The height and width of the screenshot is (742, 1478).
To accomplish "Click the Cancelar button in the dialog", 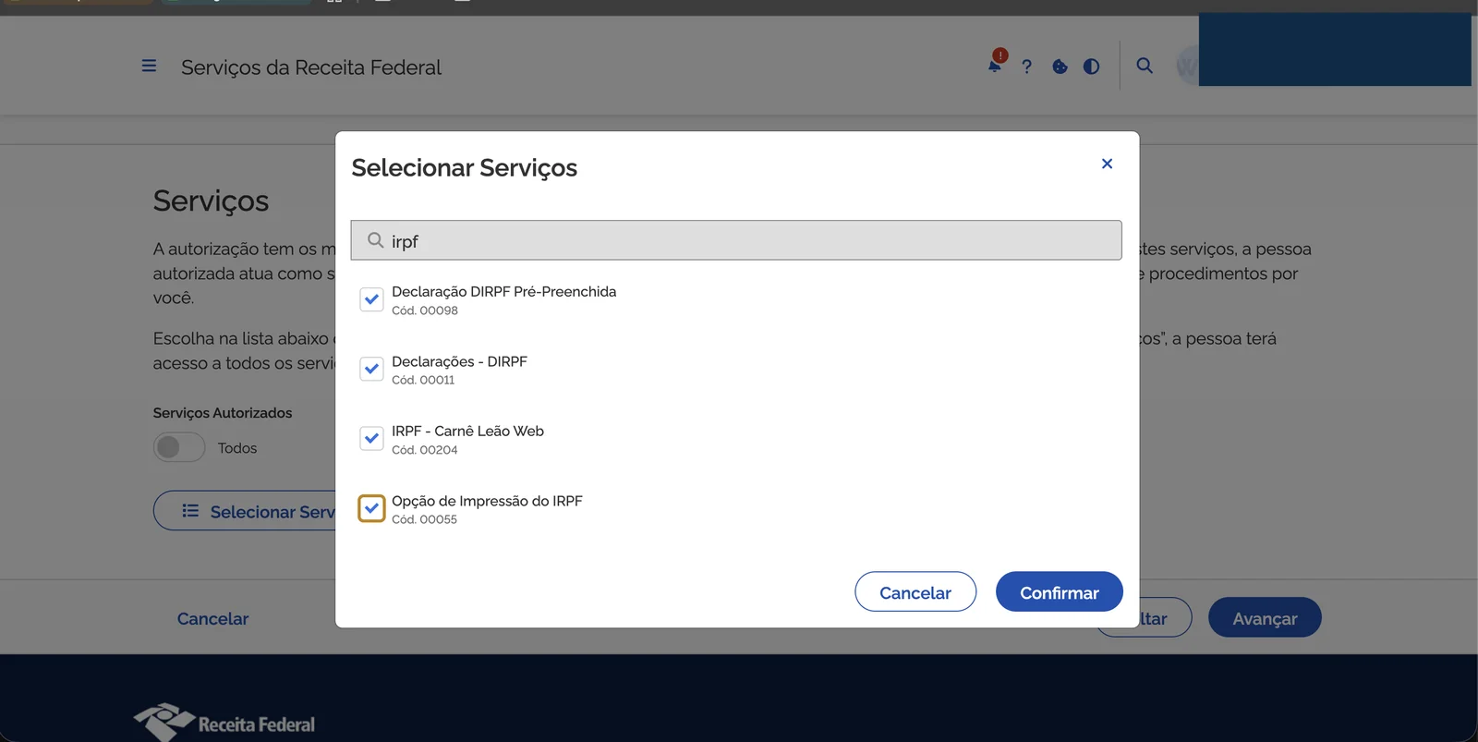I will [x=915, y=592].
